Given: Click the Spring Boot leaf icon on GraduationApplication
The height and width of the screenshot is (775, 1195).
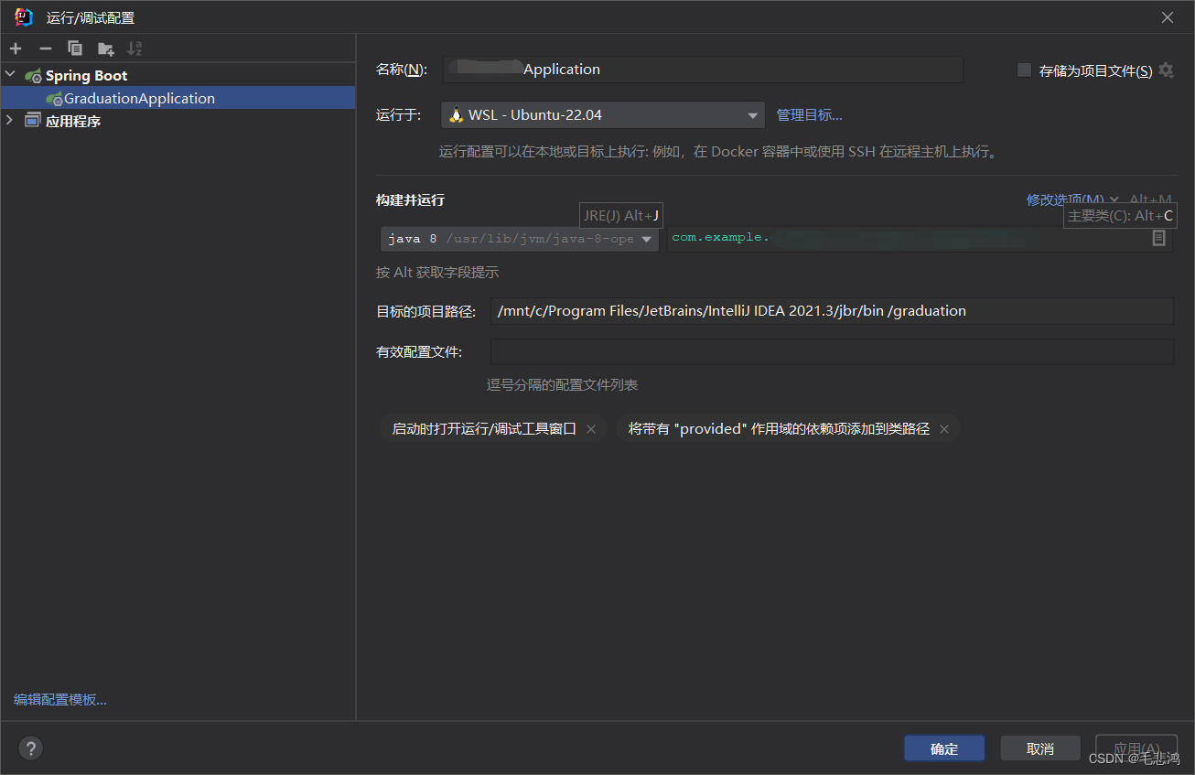Looking at the screenshot, I should [x=56, y=98].
